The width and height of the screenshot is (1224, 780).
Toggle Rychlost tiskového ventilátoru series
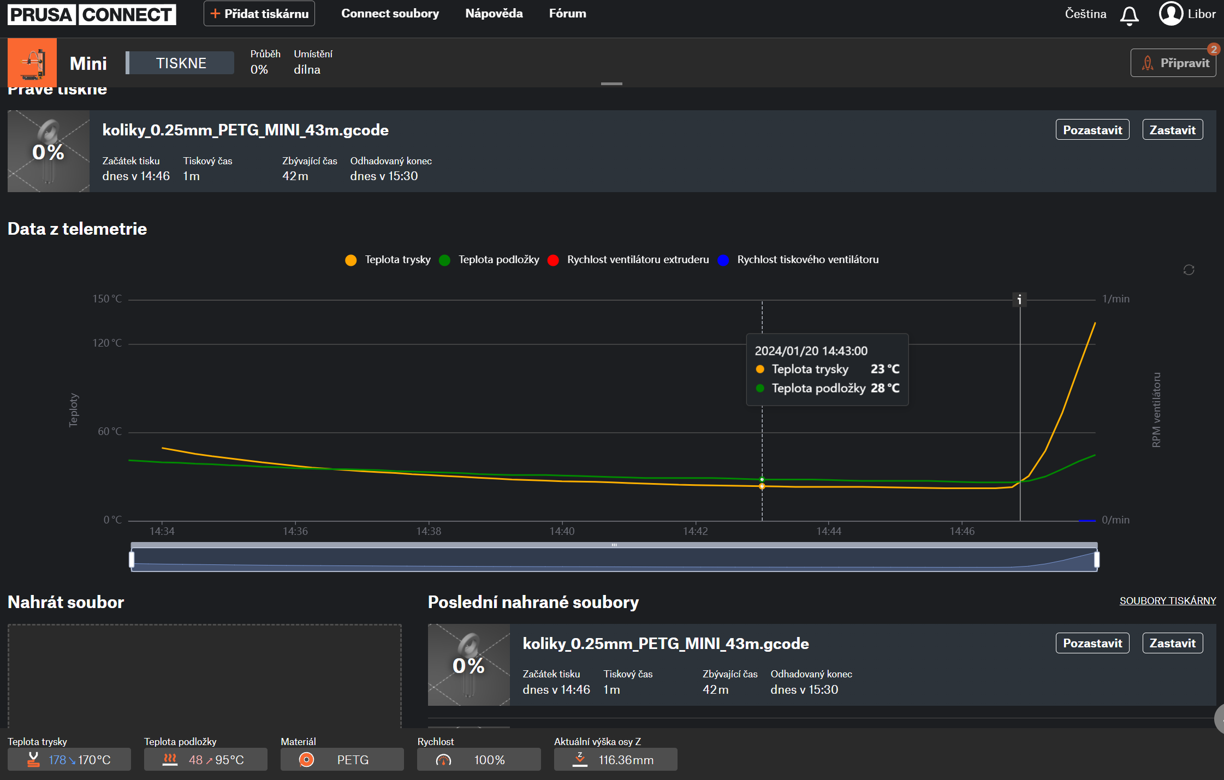798,260
